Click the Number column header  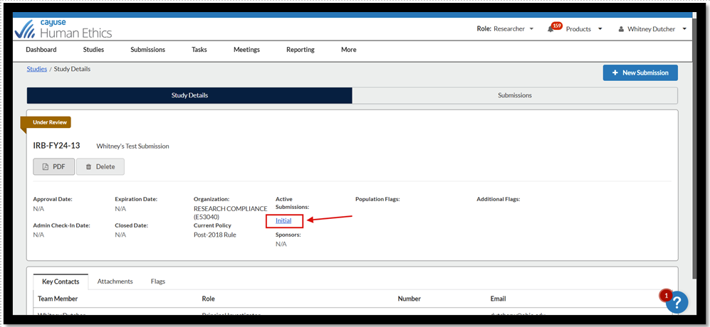tap(409, 299)
